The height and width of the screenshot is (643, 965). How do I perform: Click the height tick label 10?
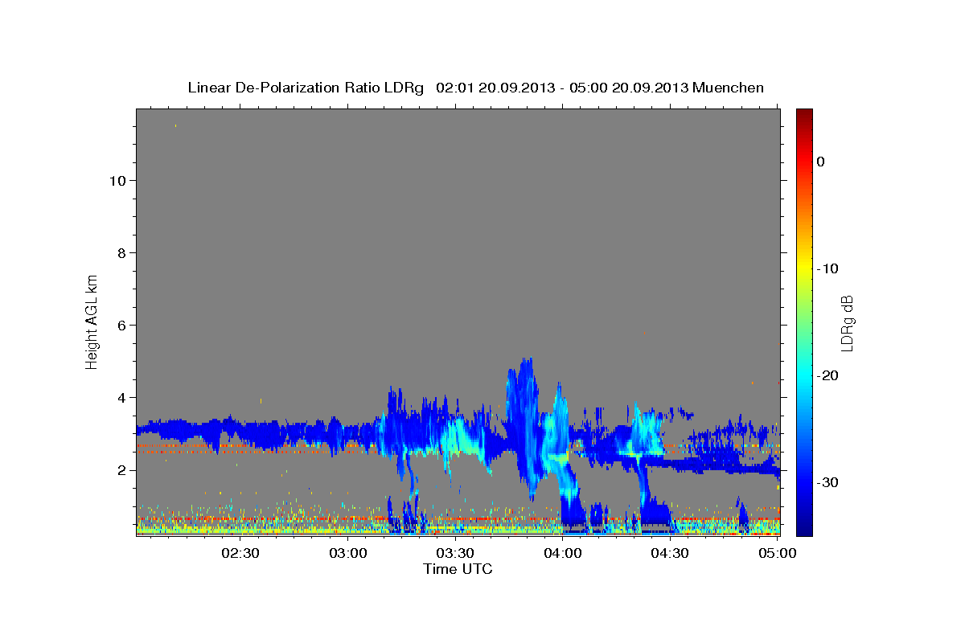117,180
